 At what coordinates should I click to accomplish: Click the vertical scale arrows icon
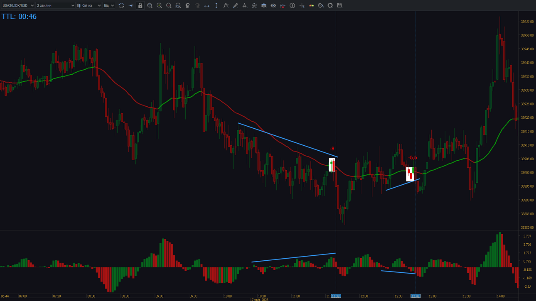[216, 5]
